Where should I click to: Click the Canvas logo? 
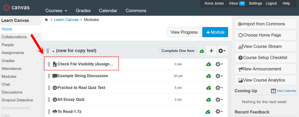[16, 7]
